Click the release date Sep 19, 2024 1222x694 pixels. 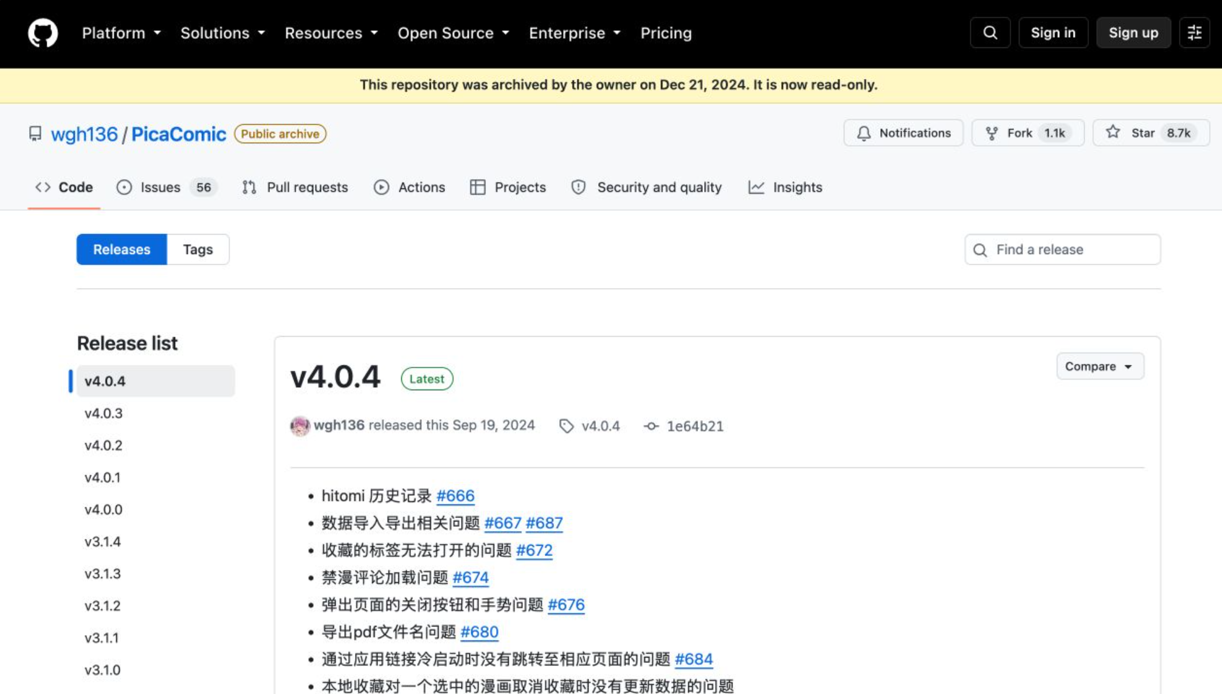coord(494,425)
